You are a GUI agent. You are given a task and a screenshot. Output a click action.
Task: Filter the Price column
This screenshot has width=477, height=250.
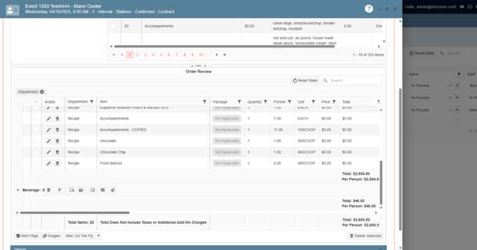(x=333, y=102)
